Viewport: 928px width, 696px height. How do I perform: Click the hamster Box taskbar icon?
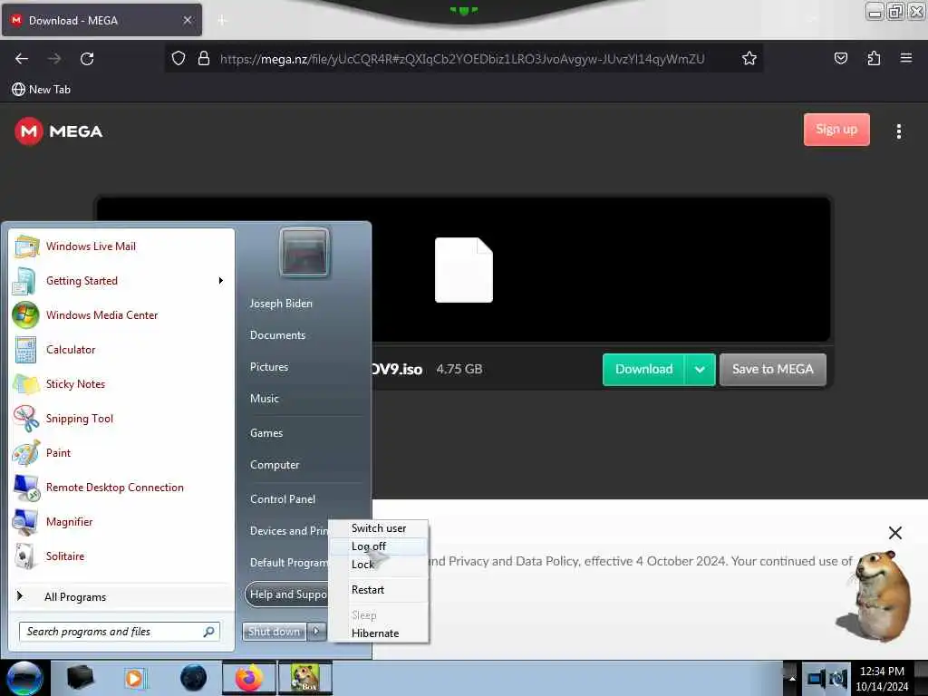point(305,678)
